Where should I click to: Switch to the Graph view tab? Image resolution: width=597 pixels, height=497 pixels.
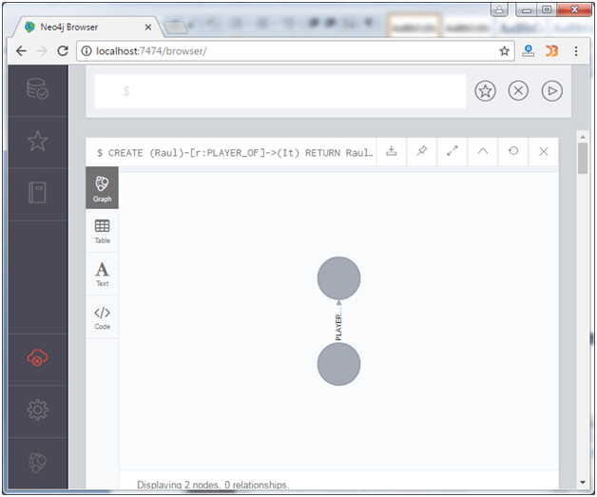(x=102, y=188)
